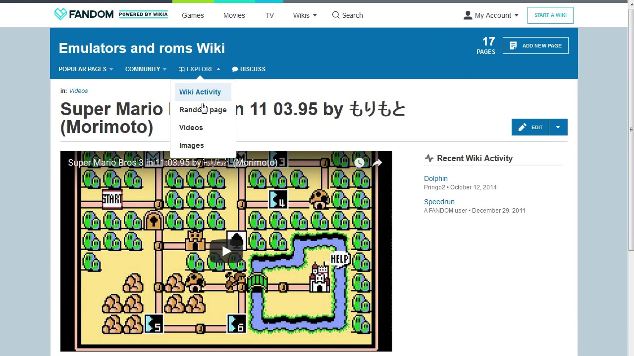Click the 'Pringo2 • October 12, 2014' text
Screen dimensions: 634x356
460,187
